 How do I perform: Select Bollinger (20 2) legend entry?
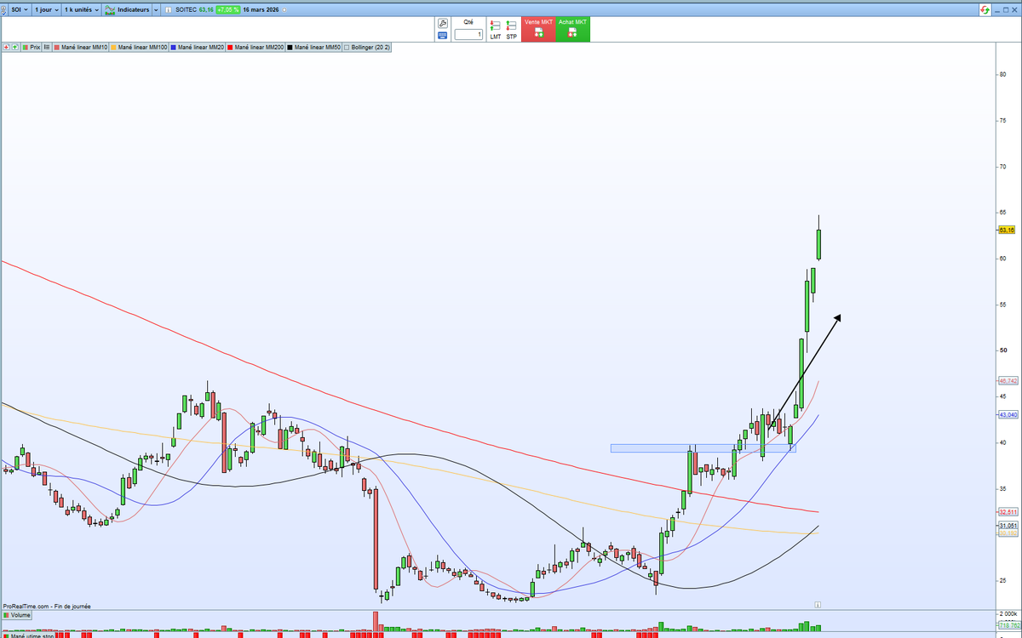click(366, 48)
